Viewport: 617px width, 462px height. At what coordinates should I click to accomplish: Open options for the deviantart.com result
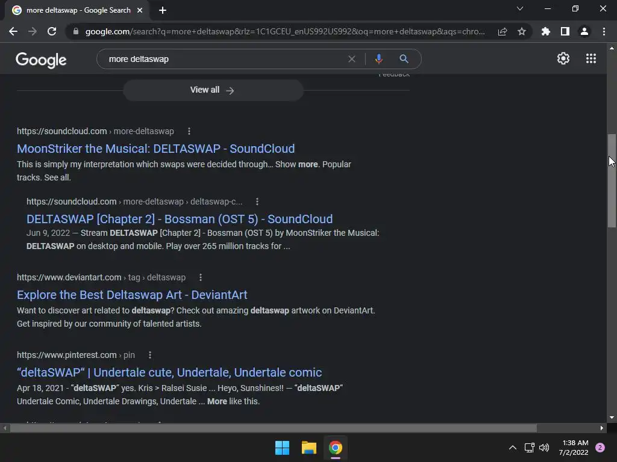pos(201,277)
